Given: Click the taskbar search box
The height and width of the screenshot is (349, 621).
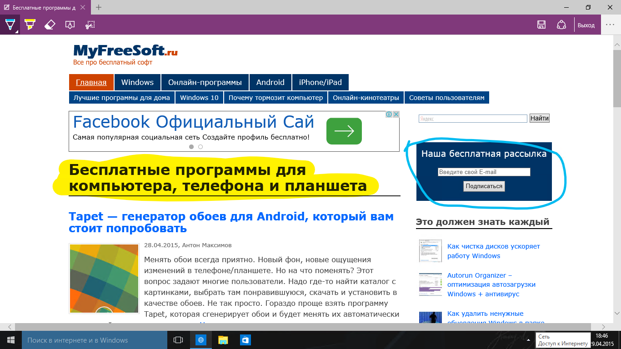Looking at the screenshot, I should (x=95, y=340).
